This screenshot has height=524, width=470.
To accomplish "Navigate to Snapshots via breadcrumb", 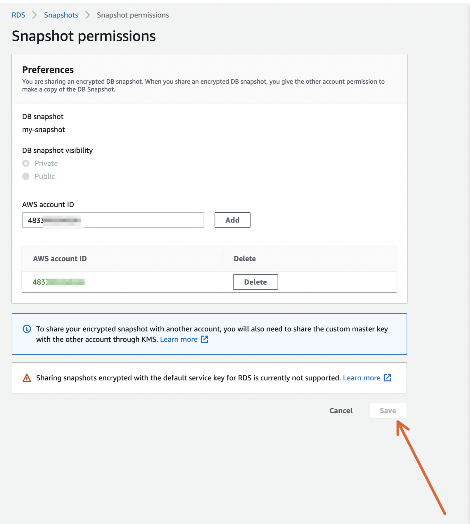I will [x=61, y=15].
